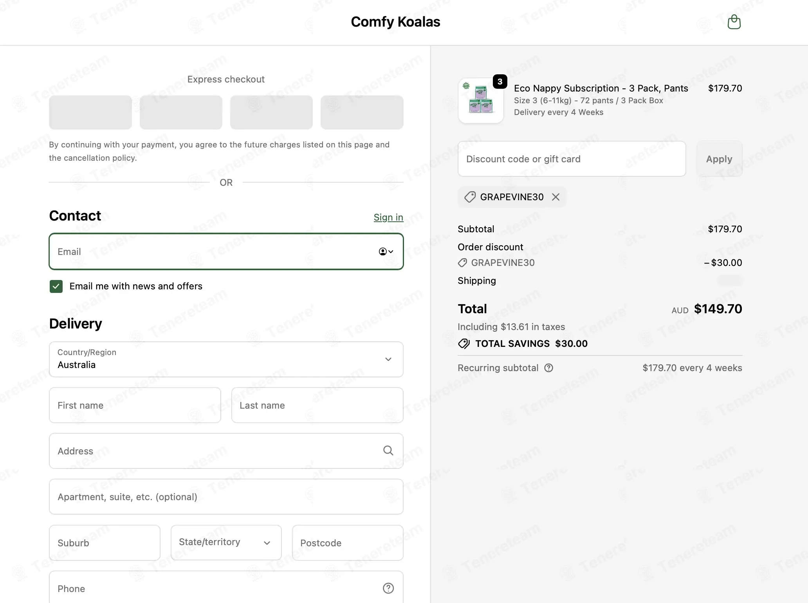Click the quantity badge showing 3
Image resolution: width=808 pixels, height=603 pixels.
point(500,82)
